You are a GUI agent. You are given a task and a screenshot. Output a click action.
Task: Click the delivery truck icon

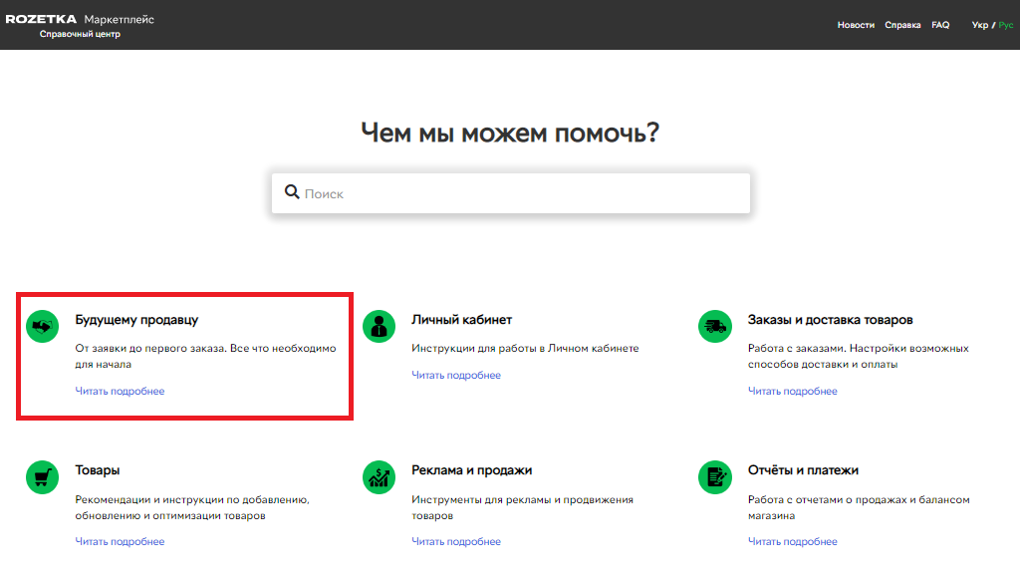coord(715,326)
